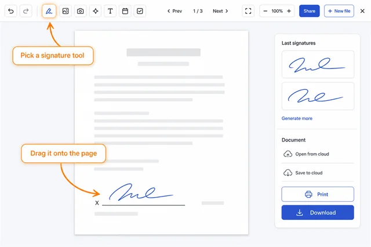Click the Last signatures heading

299,43
